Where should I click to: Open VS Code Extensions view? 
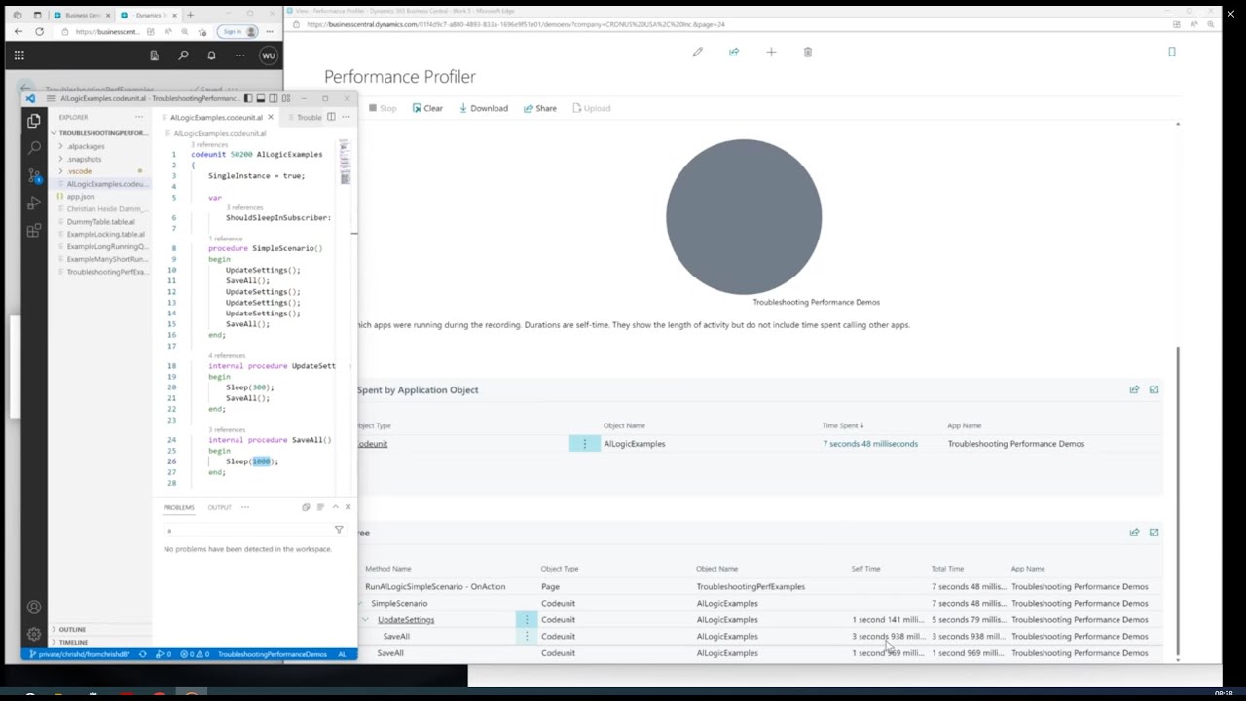(x=34, y=231)
